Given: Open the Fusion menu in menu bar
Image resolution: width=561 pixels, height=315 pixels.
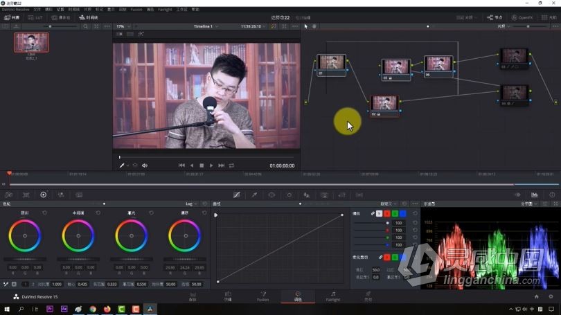Looking at the screenshot, I should pos(136,10).
